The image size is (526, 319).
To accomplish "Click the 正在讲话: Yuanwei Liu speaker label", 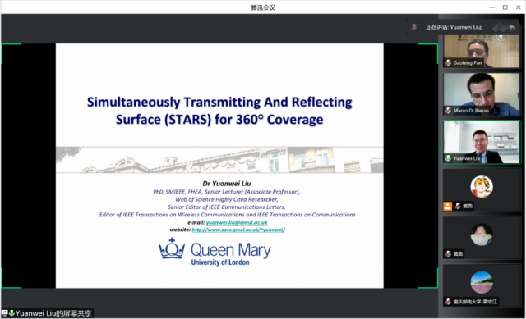I will [x=454, y=27].
